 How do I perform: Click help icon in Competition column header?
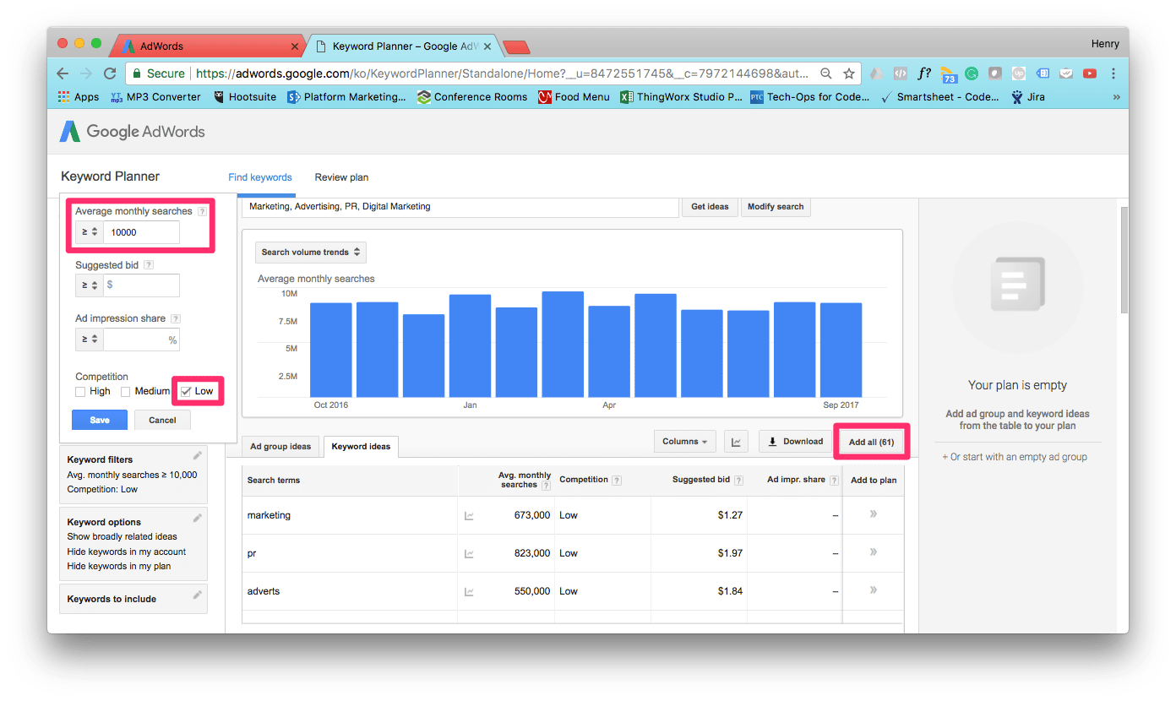pos(617,480)
